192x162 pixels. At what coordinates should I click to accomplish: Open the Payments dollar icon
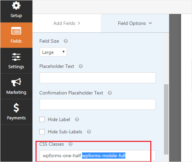(16, 108)
